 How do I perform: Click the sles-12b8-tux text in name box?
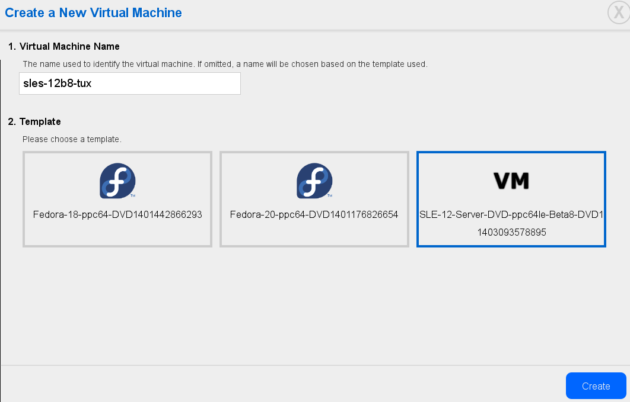(58, 83)
